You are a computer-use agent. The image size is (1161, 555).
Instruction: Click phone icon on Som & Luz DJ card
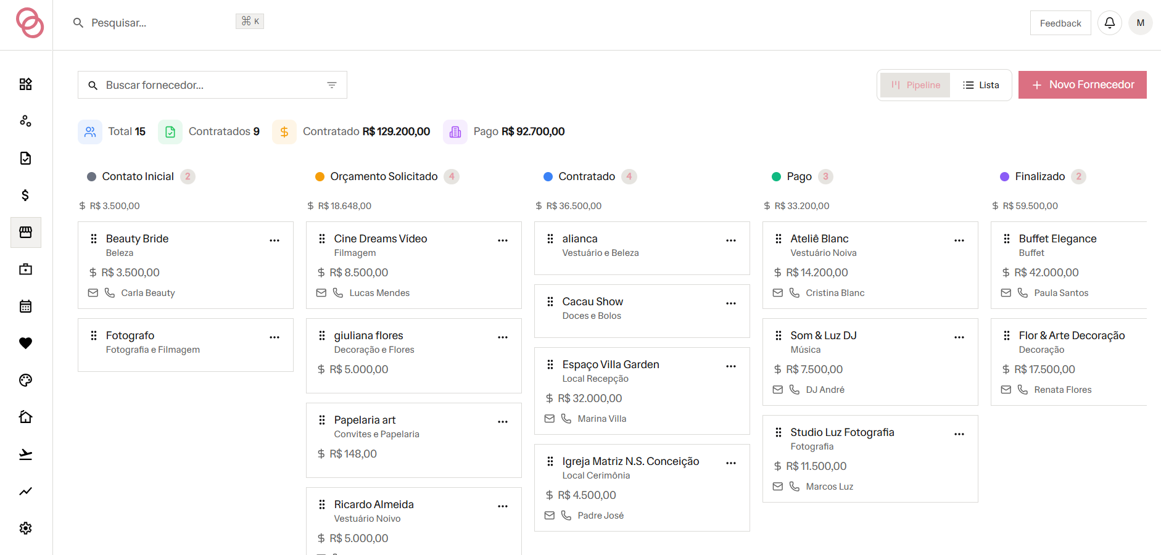(x=795, y=390)
